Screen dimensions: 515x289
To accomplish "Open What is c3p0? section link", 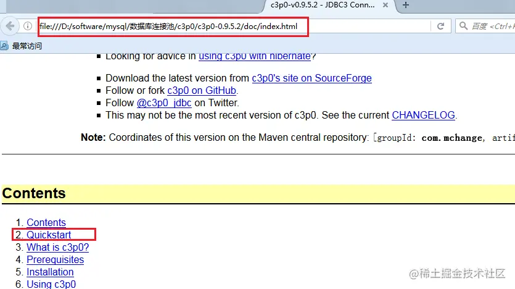I will point(58,247).
